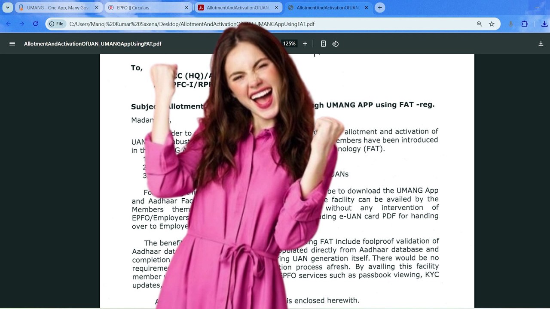Go back to the previous page
The height and width of the screenshot is (309, 550).
(9, 24)
